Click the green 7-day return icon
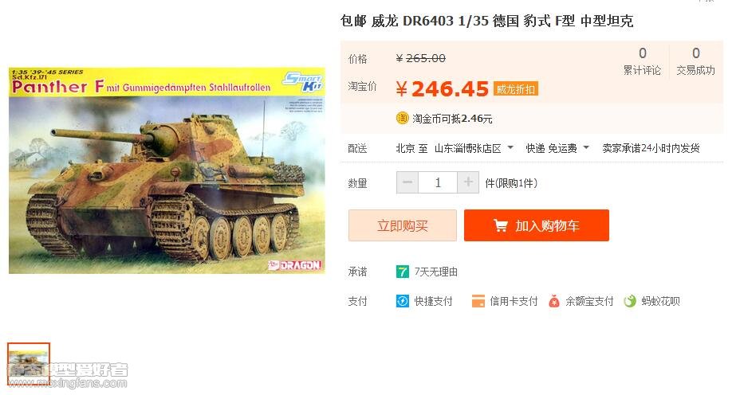Viewport: 740px width, 395px height. pos(402,272)
